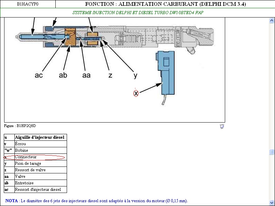275x206 pixels.
Task: Click the 'Pion de tarage' cell
Action: 41,163
